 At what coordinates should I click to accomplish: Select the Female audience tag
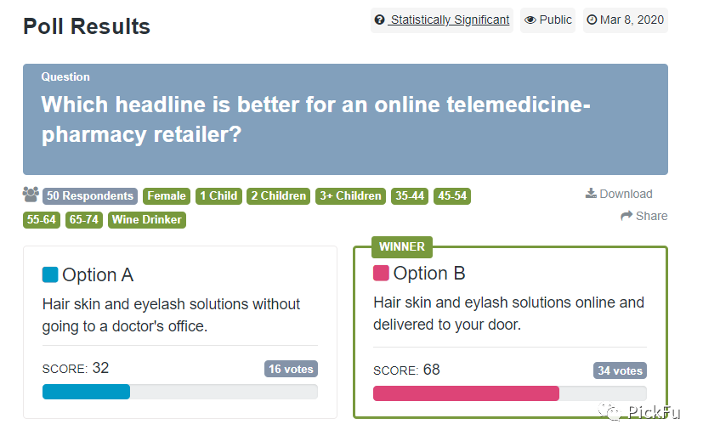click(x=166, y=195)
